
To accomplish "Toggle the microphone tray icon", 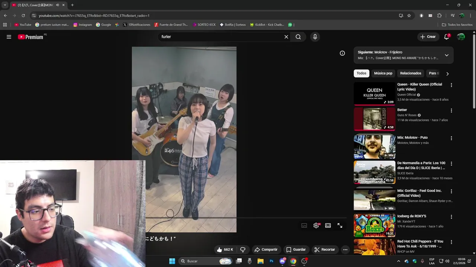I will click(422, 261).
